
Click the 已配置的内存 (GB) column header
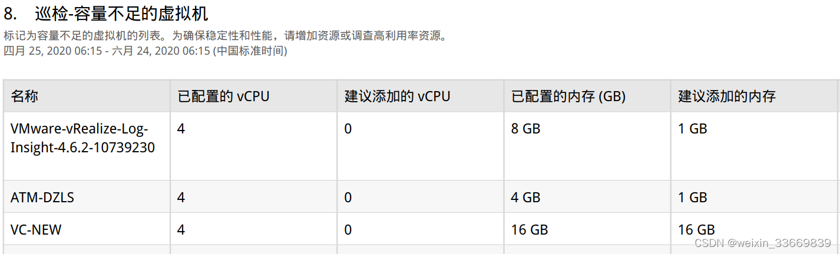(x=568, y=96)
